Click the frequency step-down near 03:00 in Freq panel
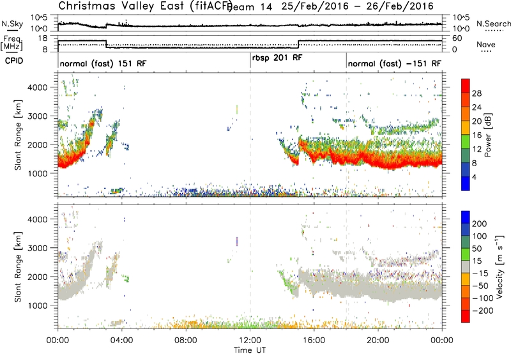 pos(106,44)
